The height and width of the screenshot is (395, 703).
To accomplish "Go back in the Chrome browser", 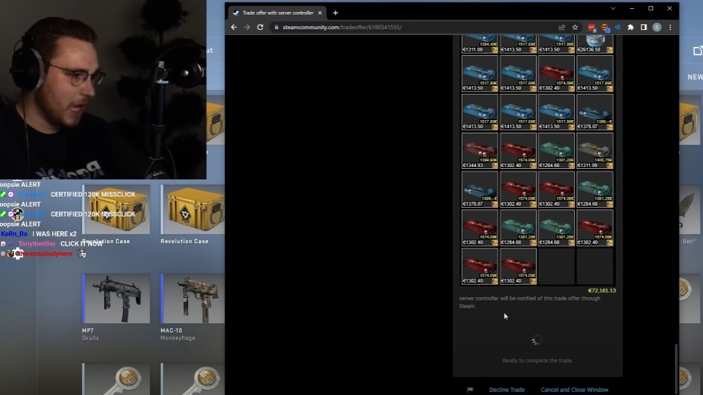I will (x=233, y=27).
